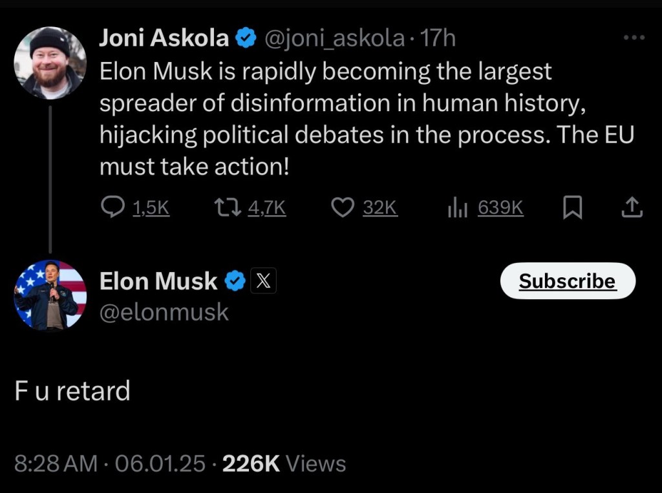Open the @joni_askola handle link
The image size is (662, 493).
335,39
